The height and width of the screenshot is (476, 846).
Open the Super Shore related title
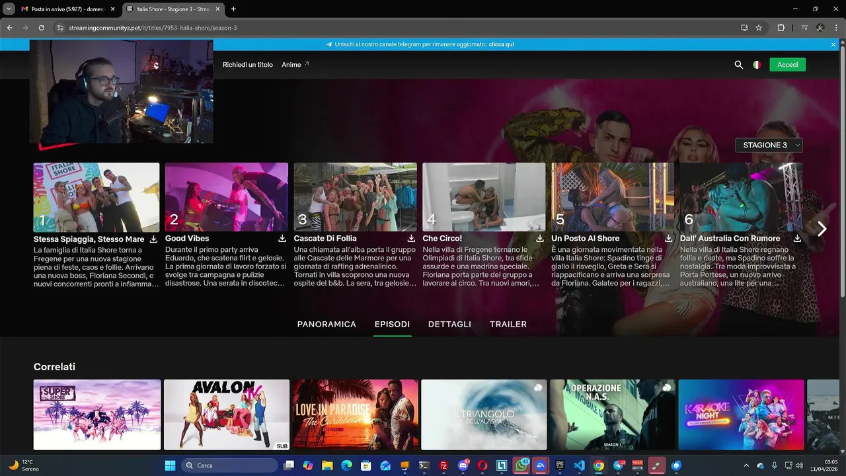click(97, 415)
